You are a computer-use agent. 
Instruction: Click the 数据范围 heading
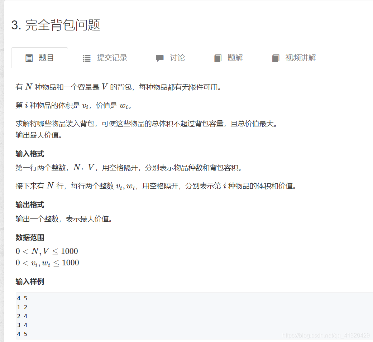coord(30,237)
